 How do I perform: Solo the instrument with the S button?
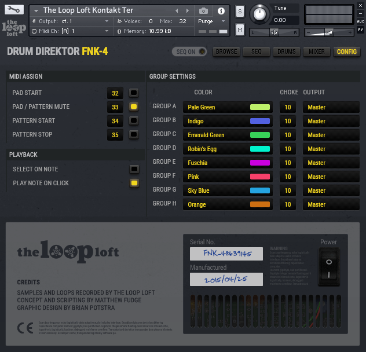point(240,12)
